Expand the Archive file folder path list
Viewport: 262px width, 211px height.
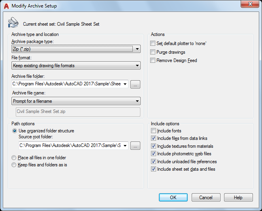125,84
